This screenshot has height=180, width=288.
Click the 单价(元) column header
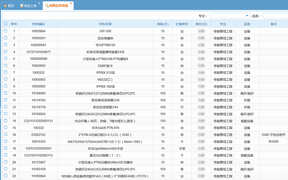tap(201, 24)
